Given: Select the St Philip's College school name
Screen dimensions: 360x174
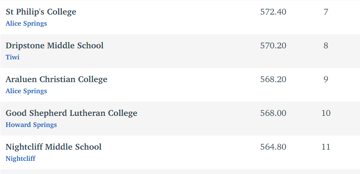Looking at the screenshot, I should point(41,12).
